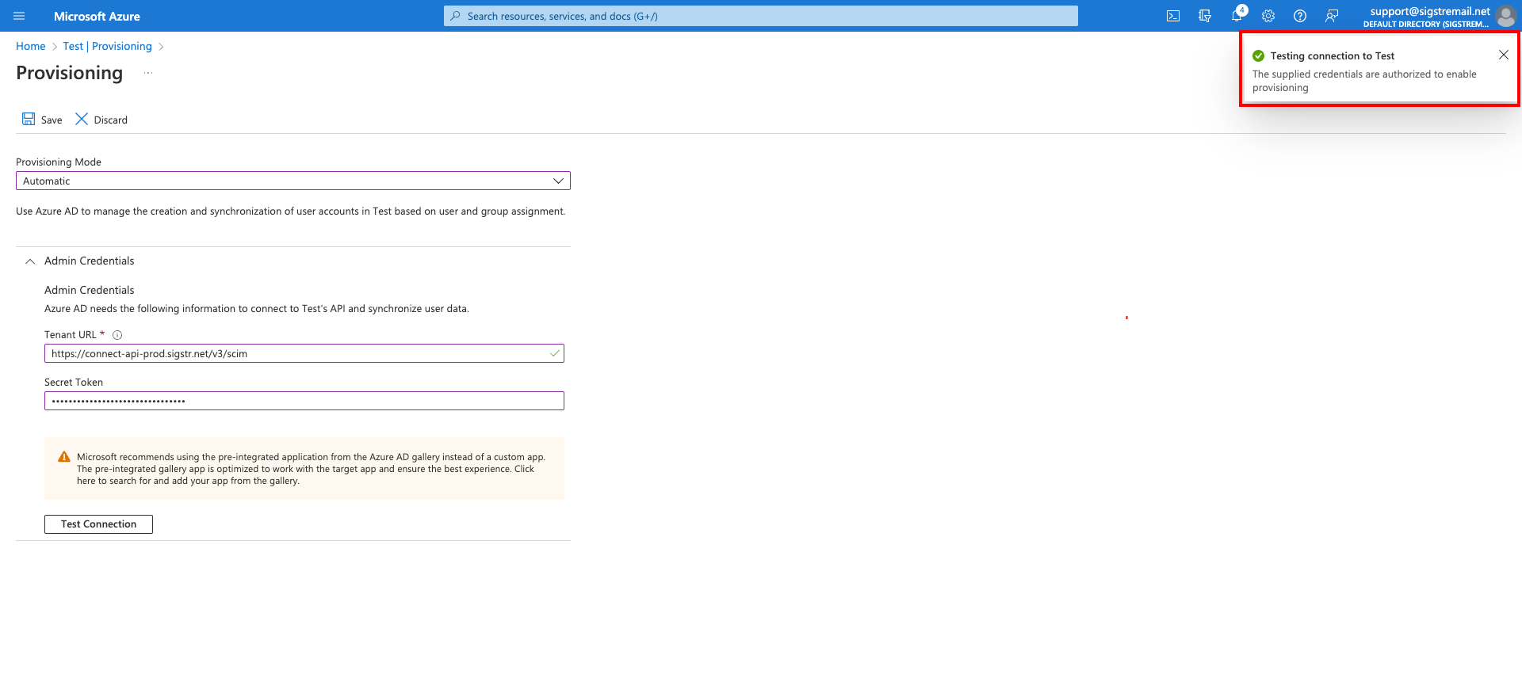Click the Discard button label

pyautogui.click(x=110, y=120)
